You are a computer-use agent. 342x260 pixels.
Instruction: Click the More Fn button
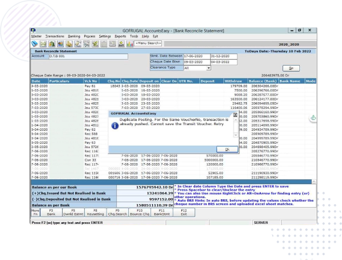coord(36,212)
